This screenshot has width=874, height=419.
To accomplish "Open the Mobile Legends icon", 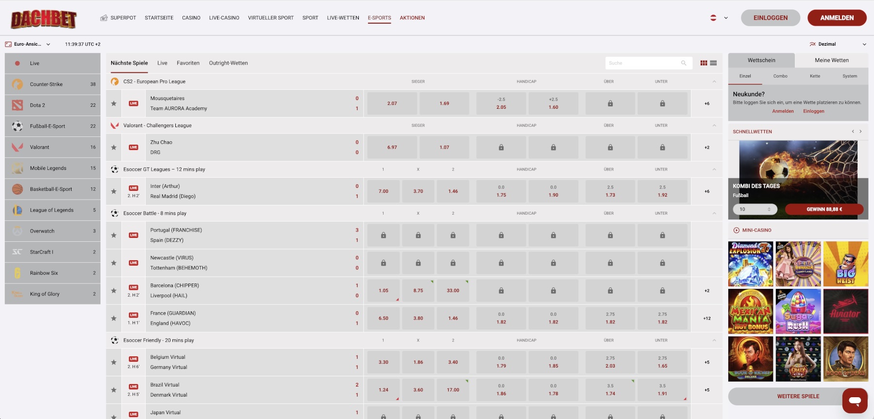I will point(17,168).
